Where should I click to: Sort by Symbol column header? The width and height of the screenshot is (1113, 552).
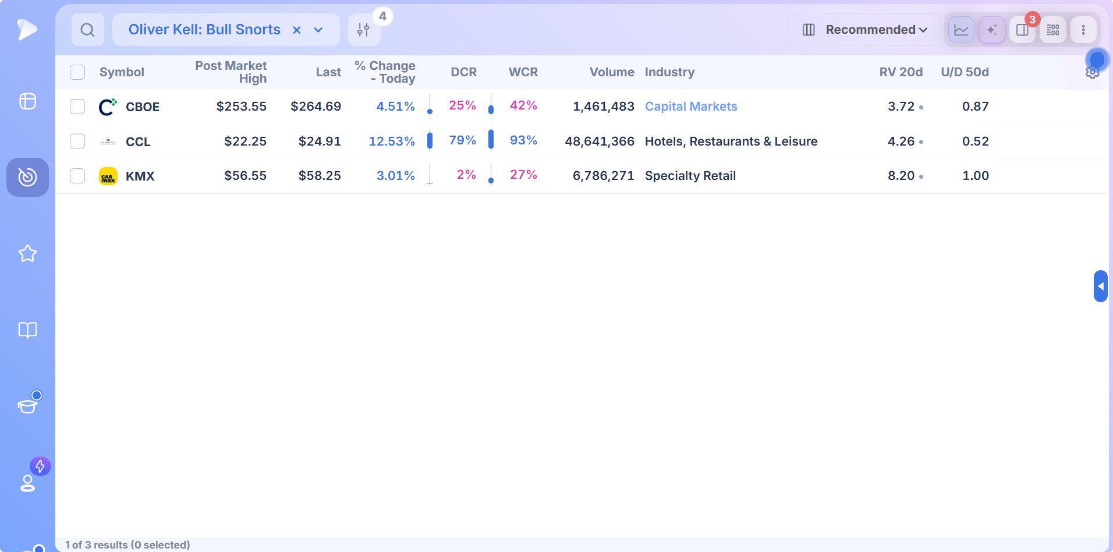122,72
